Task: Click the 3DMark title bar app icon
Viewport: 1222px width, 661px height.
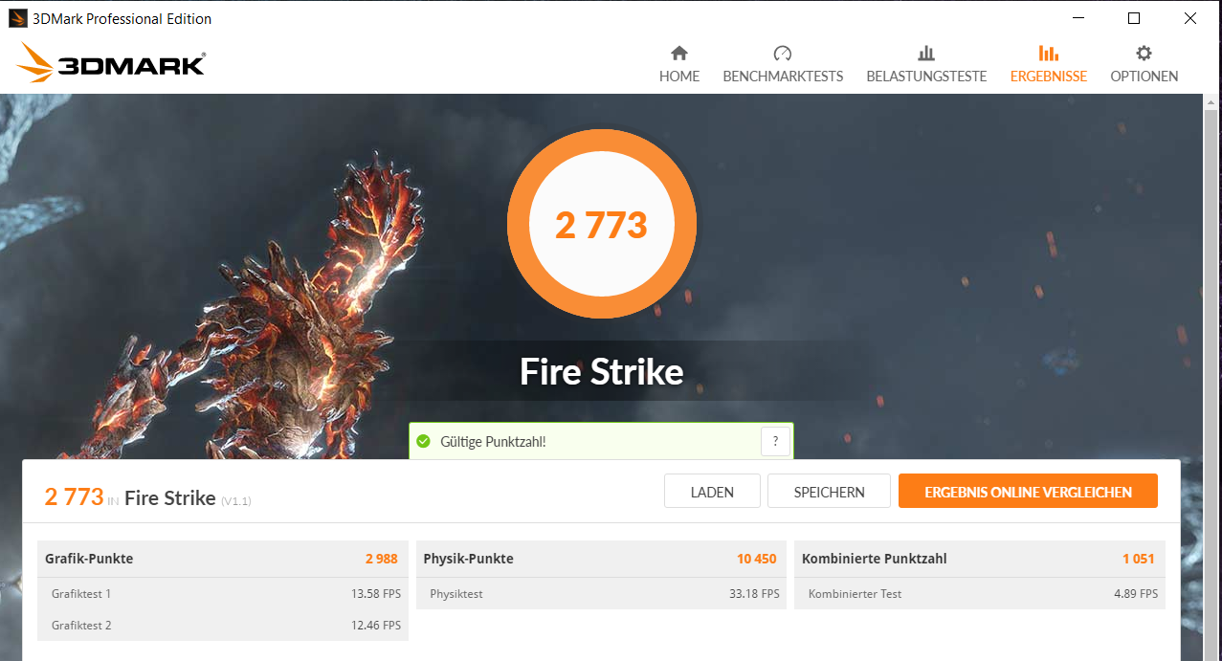Action: (17, 18)
